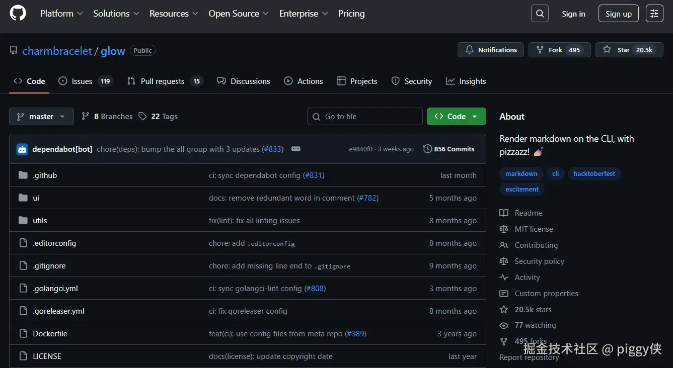This screenshot has height=368, width=673.
Task: Click the .editorconfig file icon
Action: point(23,243)
